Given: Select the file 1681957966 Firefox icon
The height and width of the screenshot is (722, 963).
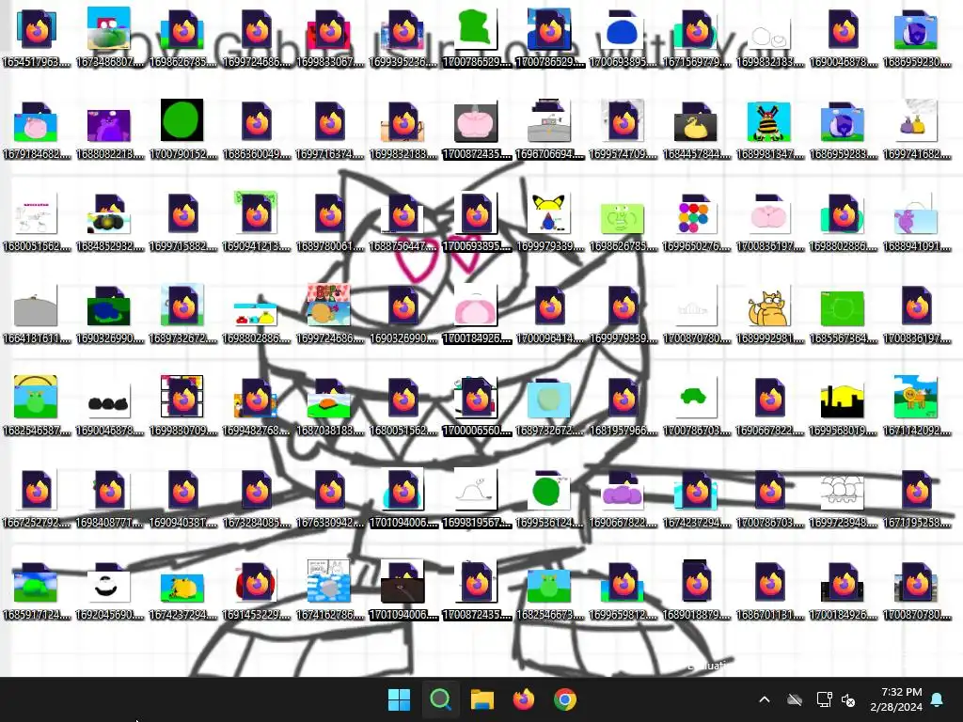Looking at the screenshot, I should tap(624, 398).
